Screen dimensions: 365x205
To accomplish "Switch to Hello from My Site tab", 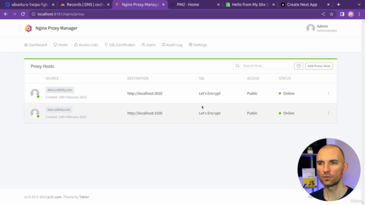I will (250, 5).
